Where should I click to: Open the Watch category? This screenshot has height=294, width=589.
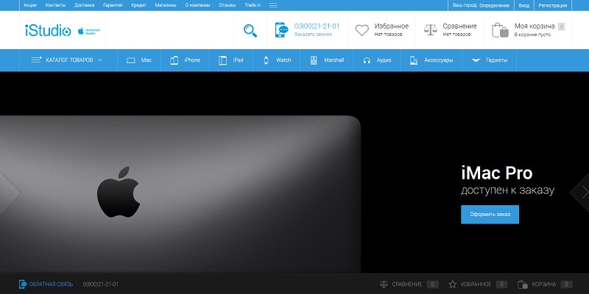[x=283, y=60]
